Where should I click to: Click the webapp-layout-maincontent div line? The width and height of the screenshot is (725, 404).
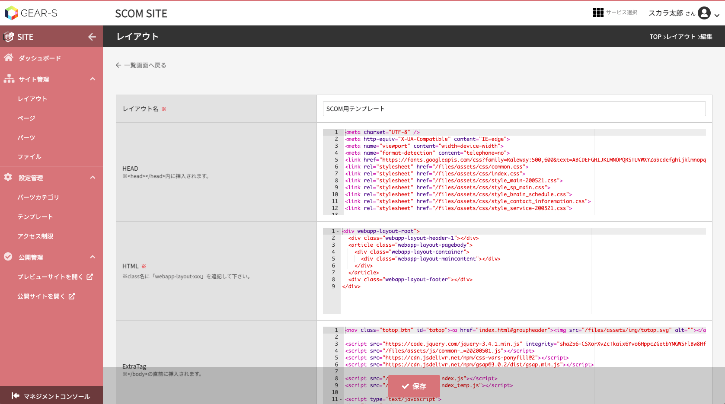431,259
